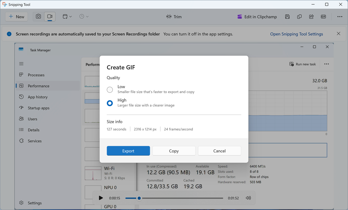Open recording with Edit in Clipchamp
This screenshot has height=210, width=348.
pos(257,17)
